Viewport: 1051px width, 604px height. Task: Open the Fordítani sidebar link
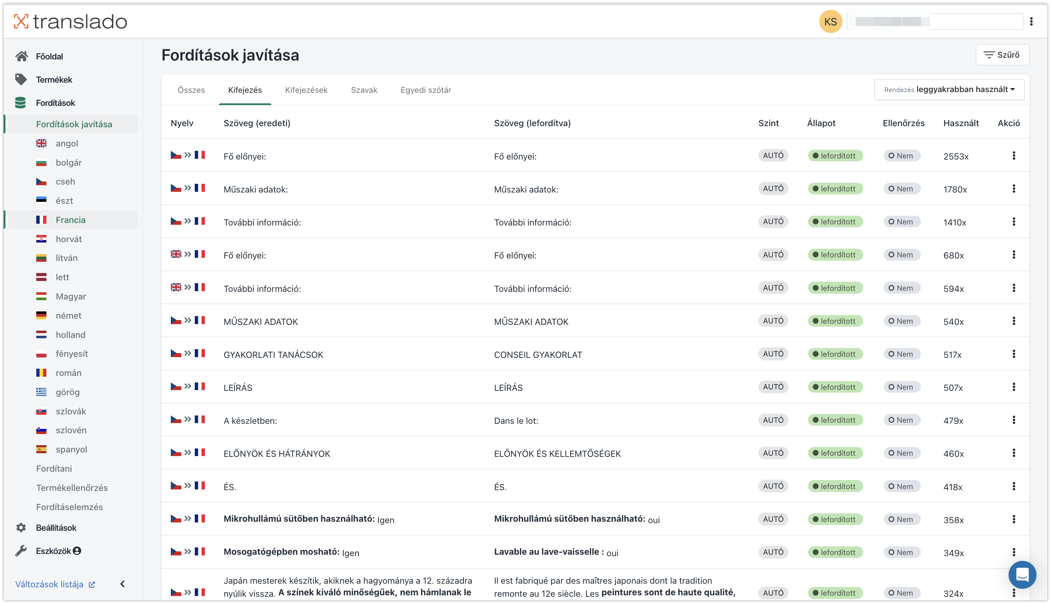tap(54, 468)
